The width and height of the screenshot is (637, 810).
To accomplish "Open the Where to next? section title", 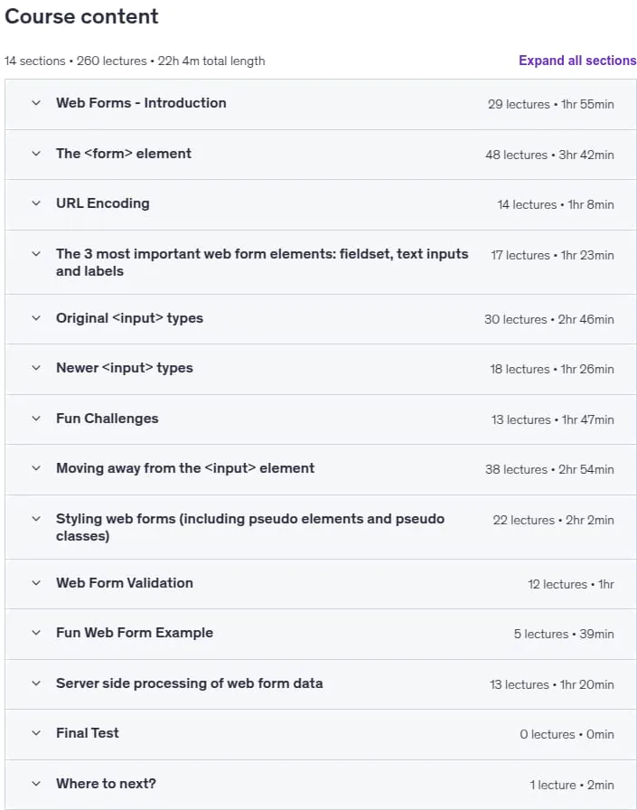I will (106, 783).
